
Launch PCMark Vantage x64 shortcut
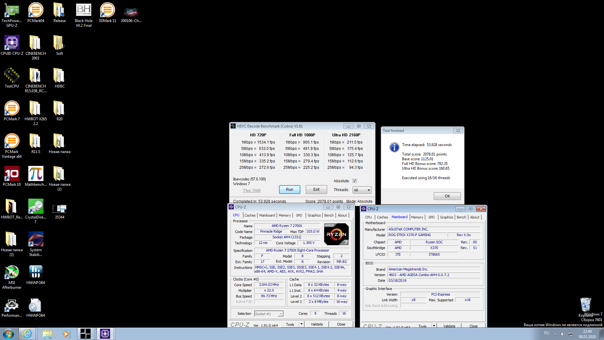click(12, 145)
